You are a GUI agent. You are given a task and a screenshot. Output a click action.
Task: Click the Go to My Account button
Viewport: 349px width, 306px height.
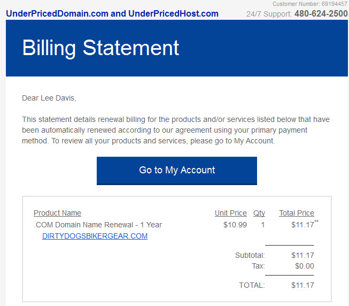[177, 171]
